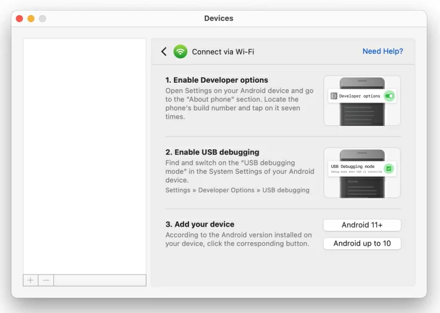Open the Need Help? link
The image size is (440, 313).
(x=382, y=52)
